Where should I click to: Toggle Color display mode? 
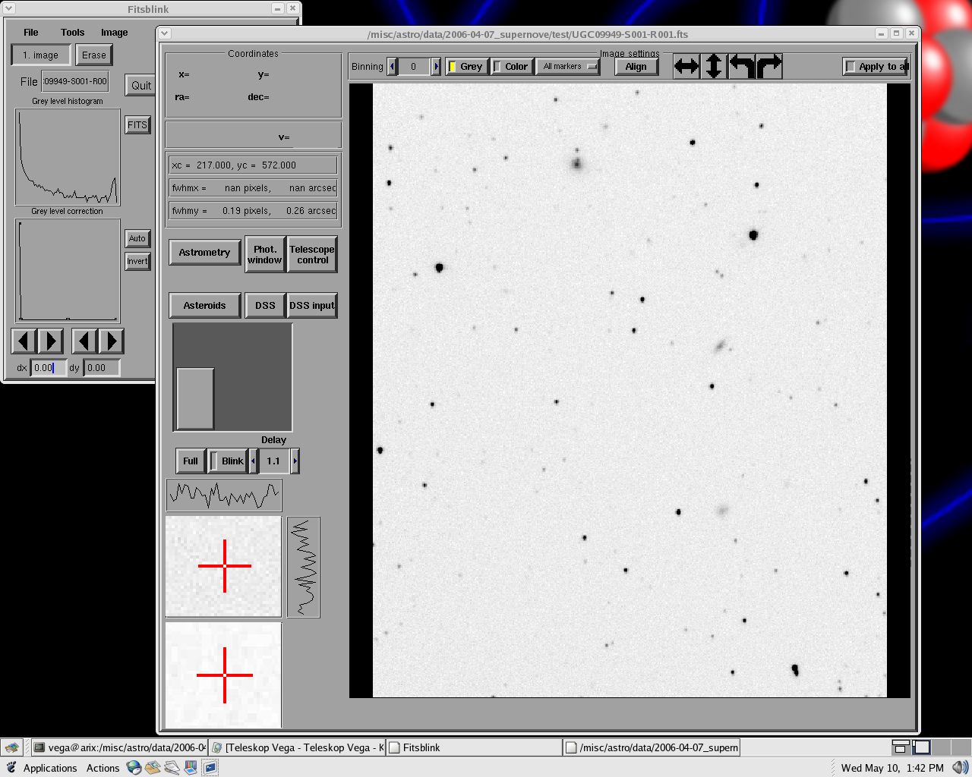click(512, 66)
